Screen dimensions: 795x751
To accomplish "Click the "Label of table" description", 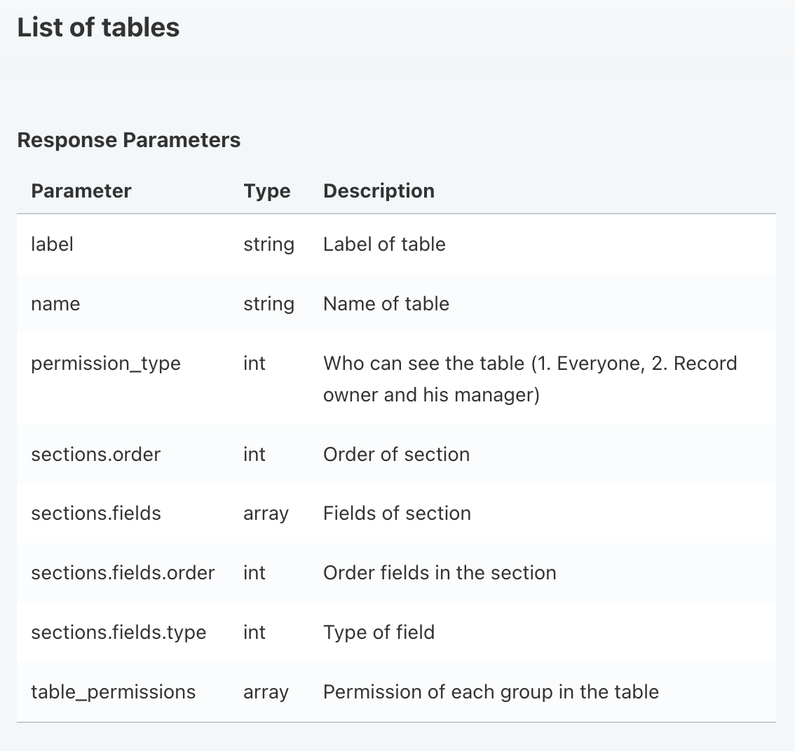I will [384, 244].
